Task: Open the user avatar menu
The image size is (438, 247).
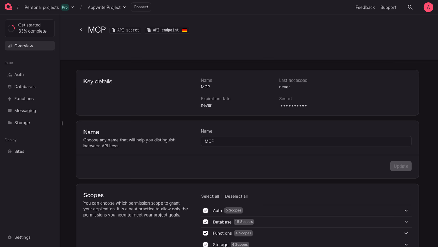Action: tap(428, 7)
